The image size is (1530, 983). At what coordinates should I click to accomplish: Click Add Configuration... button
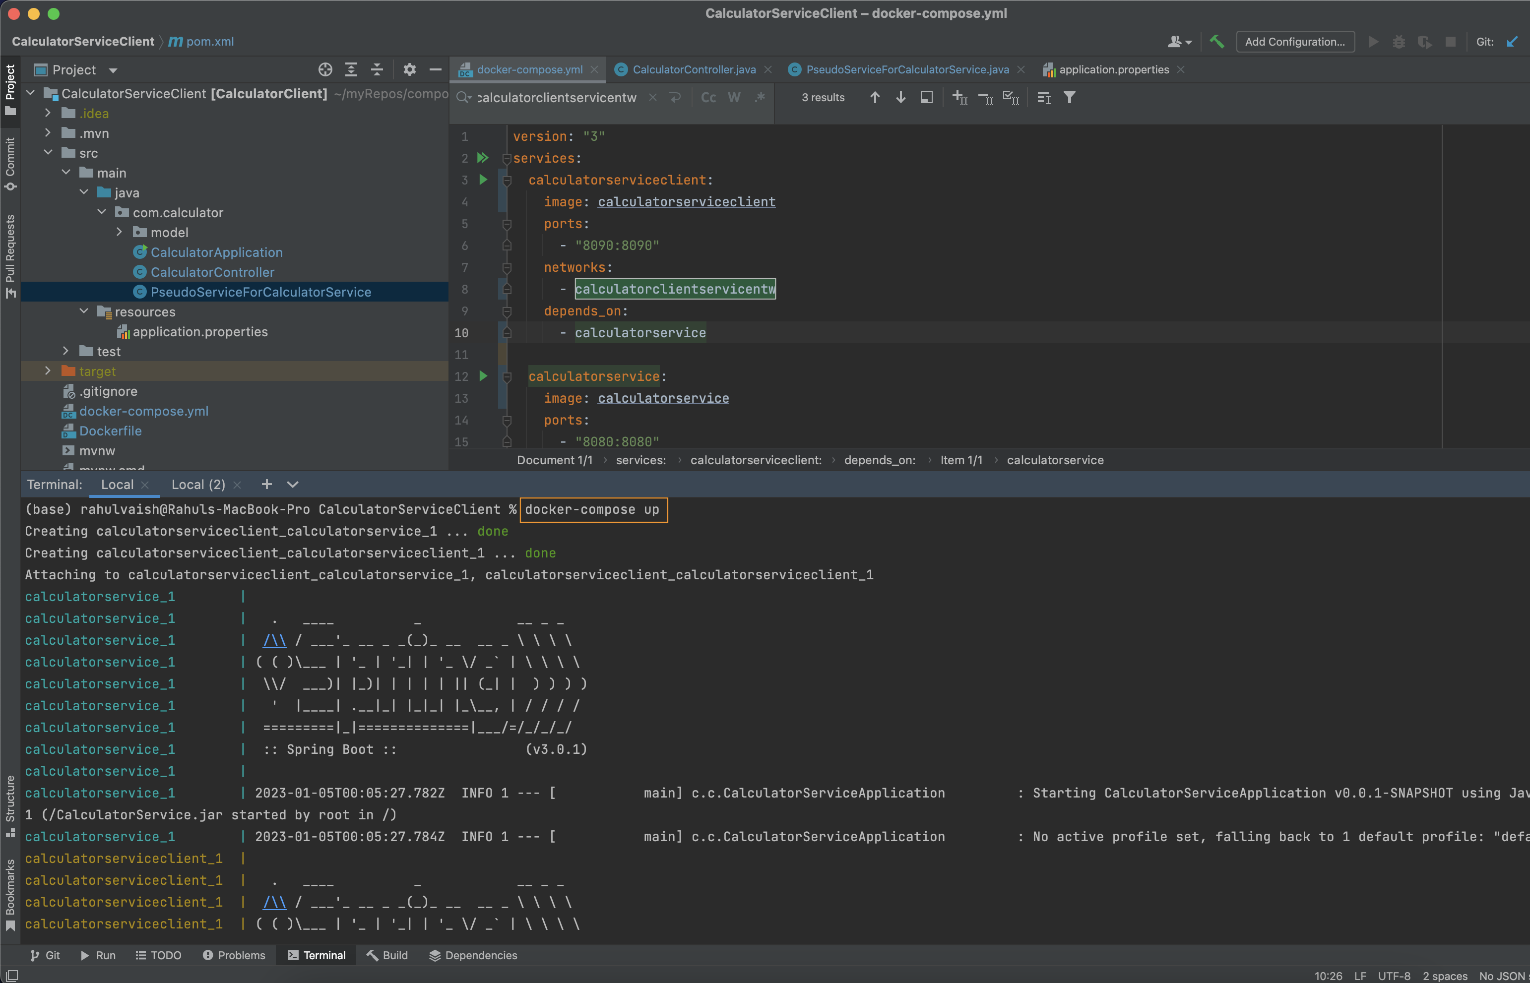[1295, 42]
